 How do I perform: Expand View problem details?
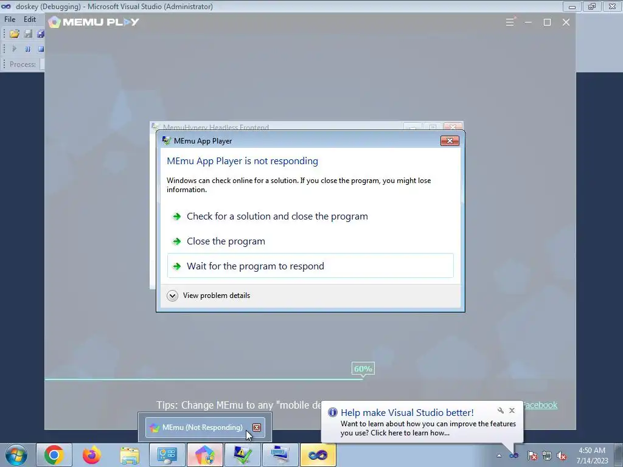(209, 296)
